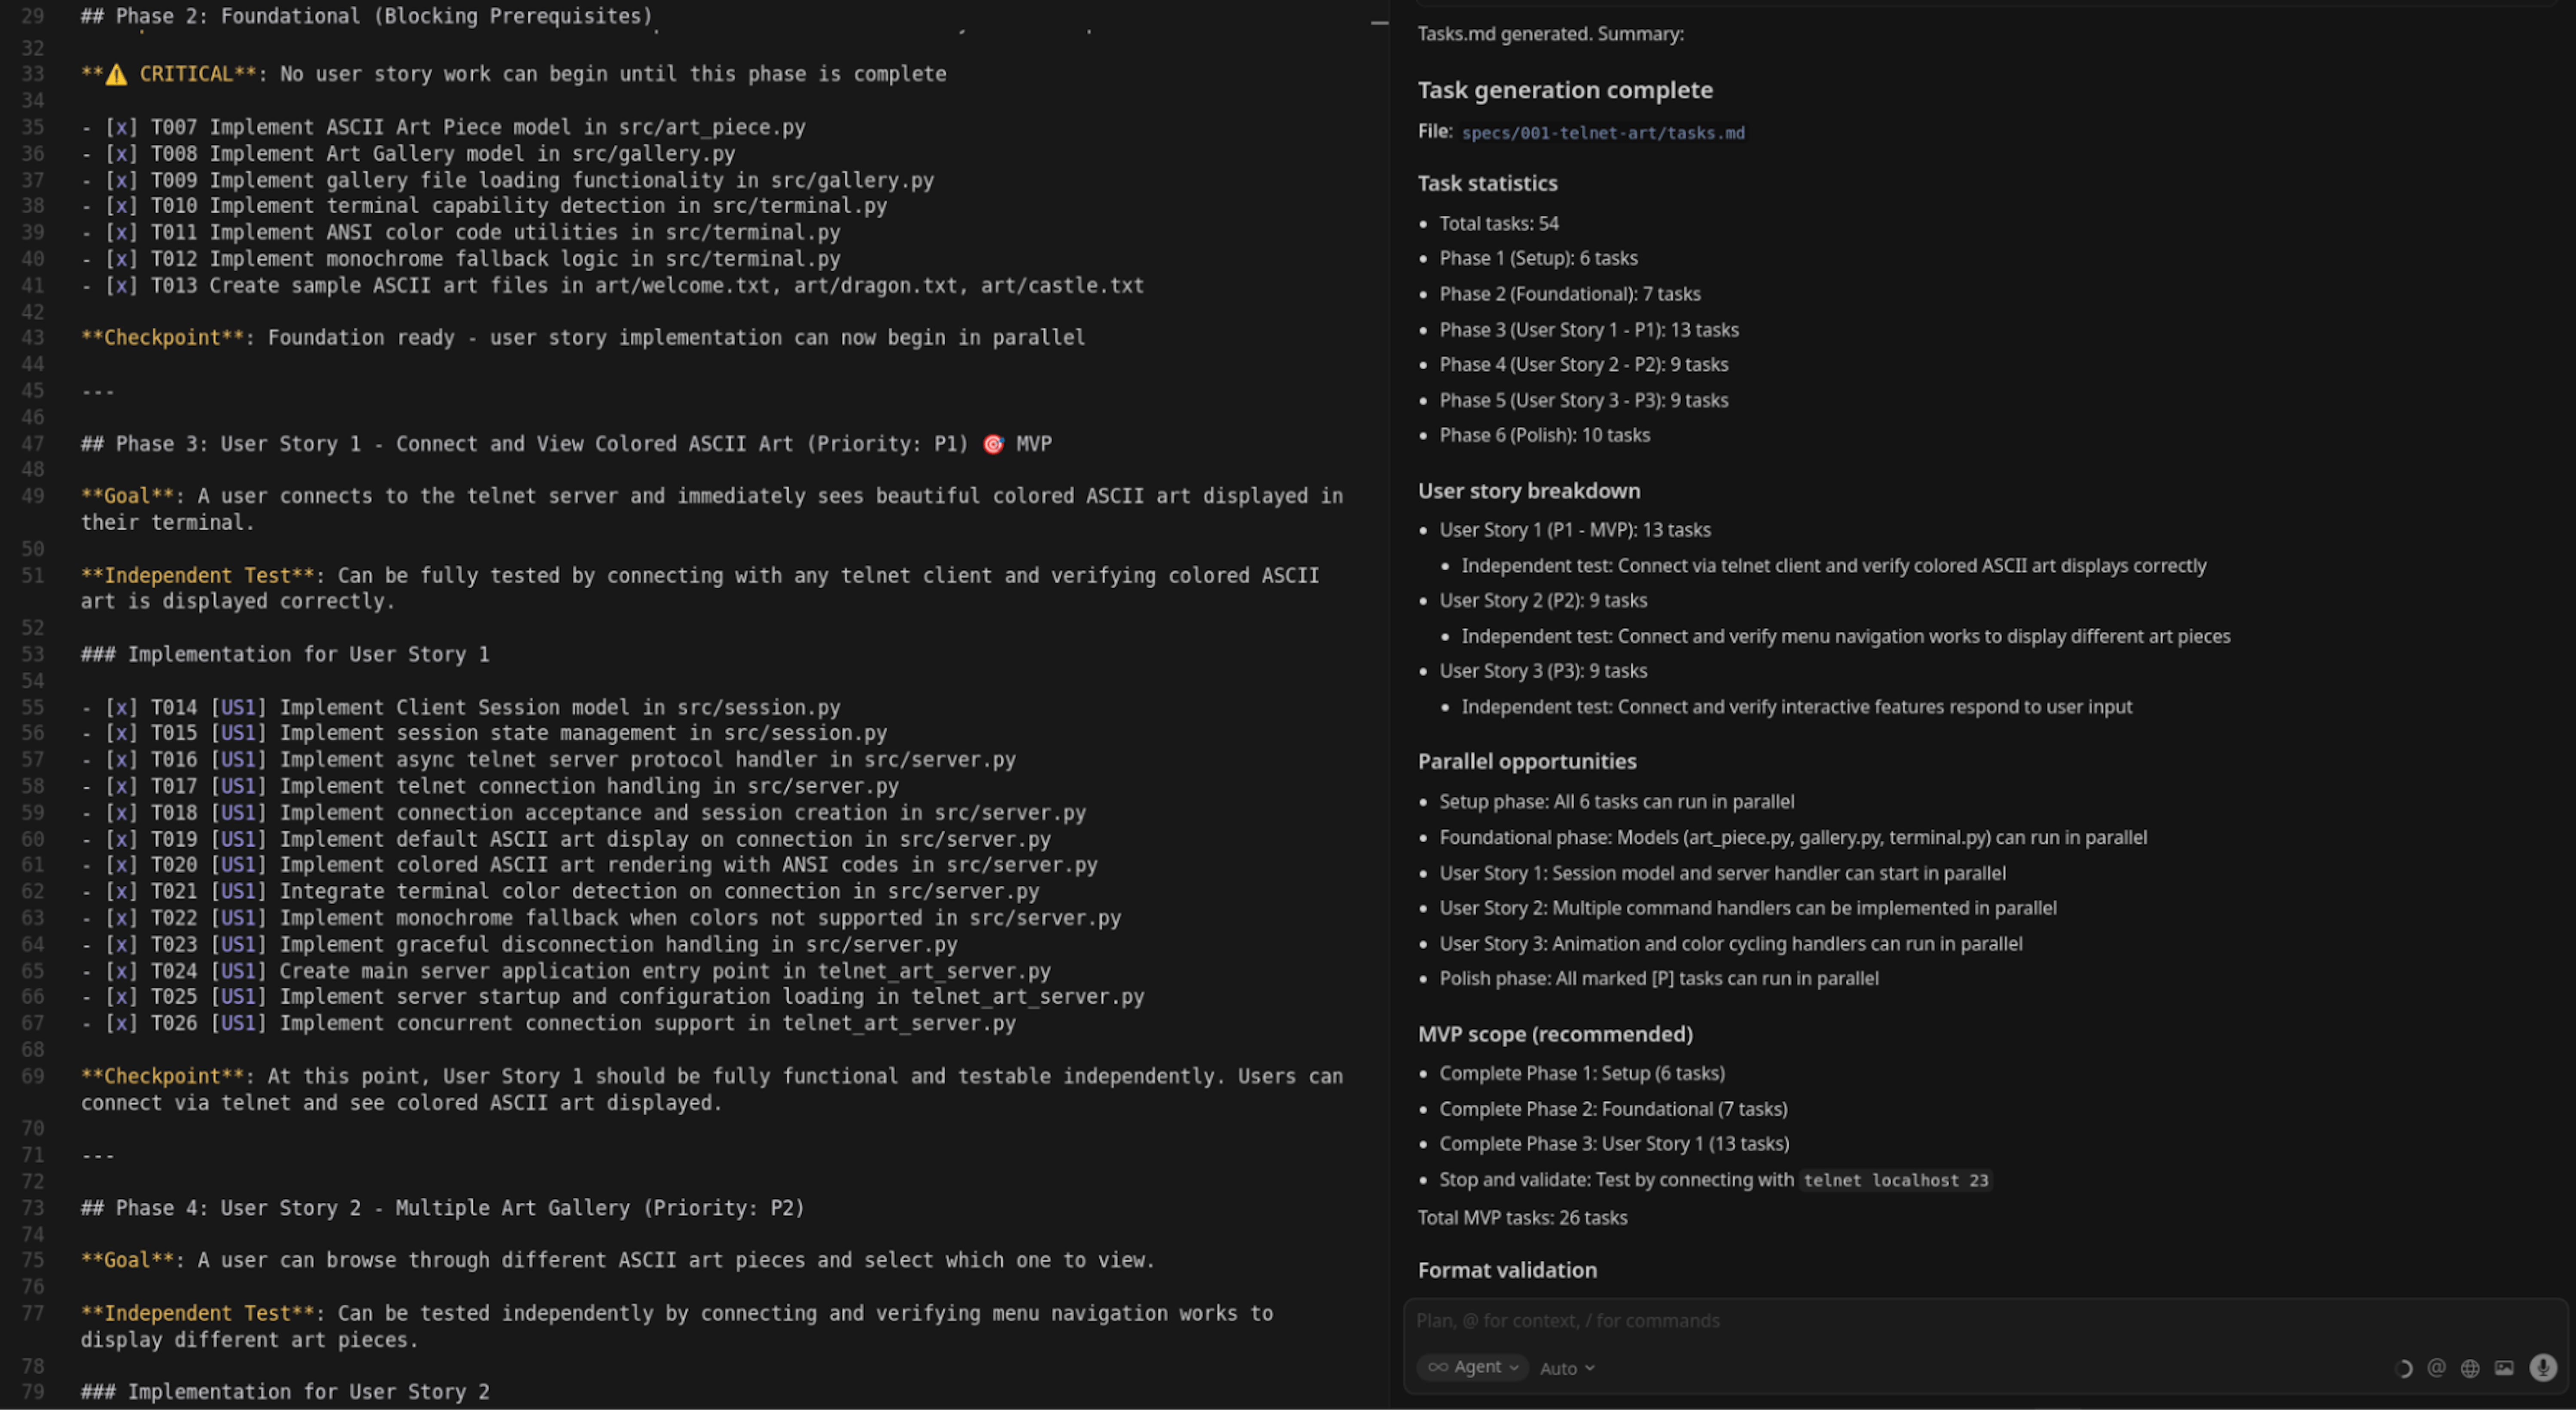Screen dimensions: 2576x1411
Task: Uncheck the T007 ASCII Art Piece task checkbox
Action: pos(121,127)
